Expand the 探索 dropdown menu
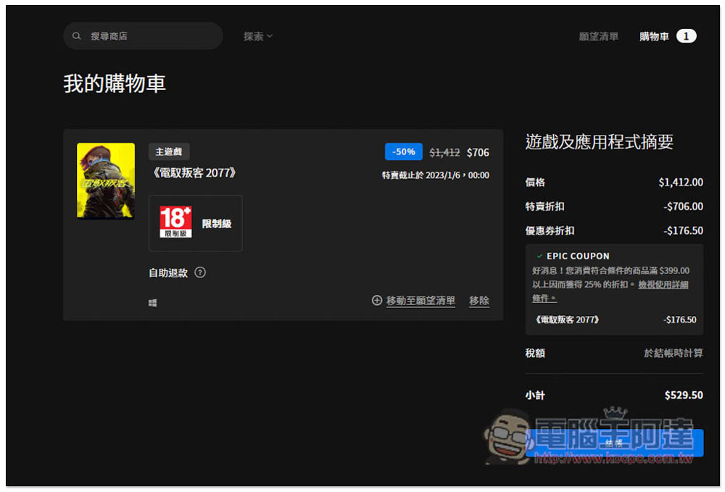The image size is (725, 492). coord(258,36)
